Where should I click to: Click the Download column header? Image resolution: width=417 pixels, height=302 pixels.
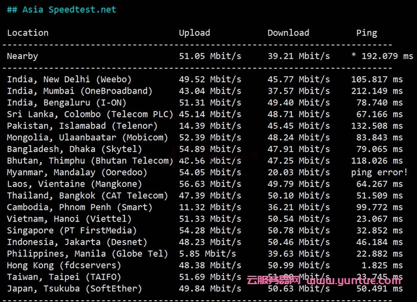tap(288, 33)
